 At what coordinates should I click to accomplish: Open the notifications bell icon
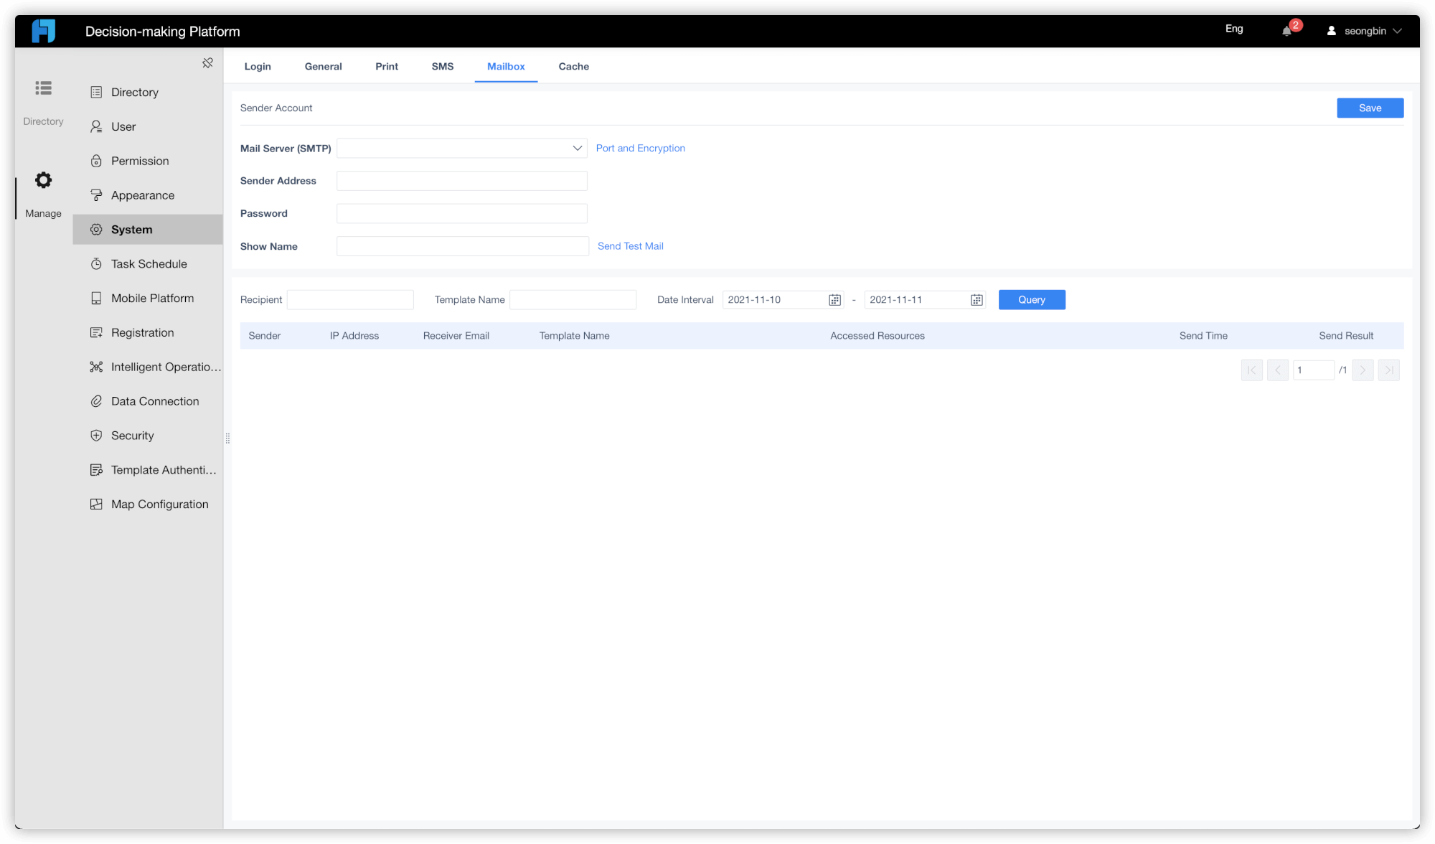[1286, 31]
